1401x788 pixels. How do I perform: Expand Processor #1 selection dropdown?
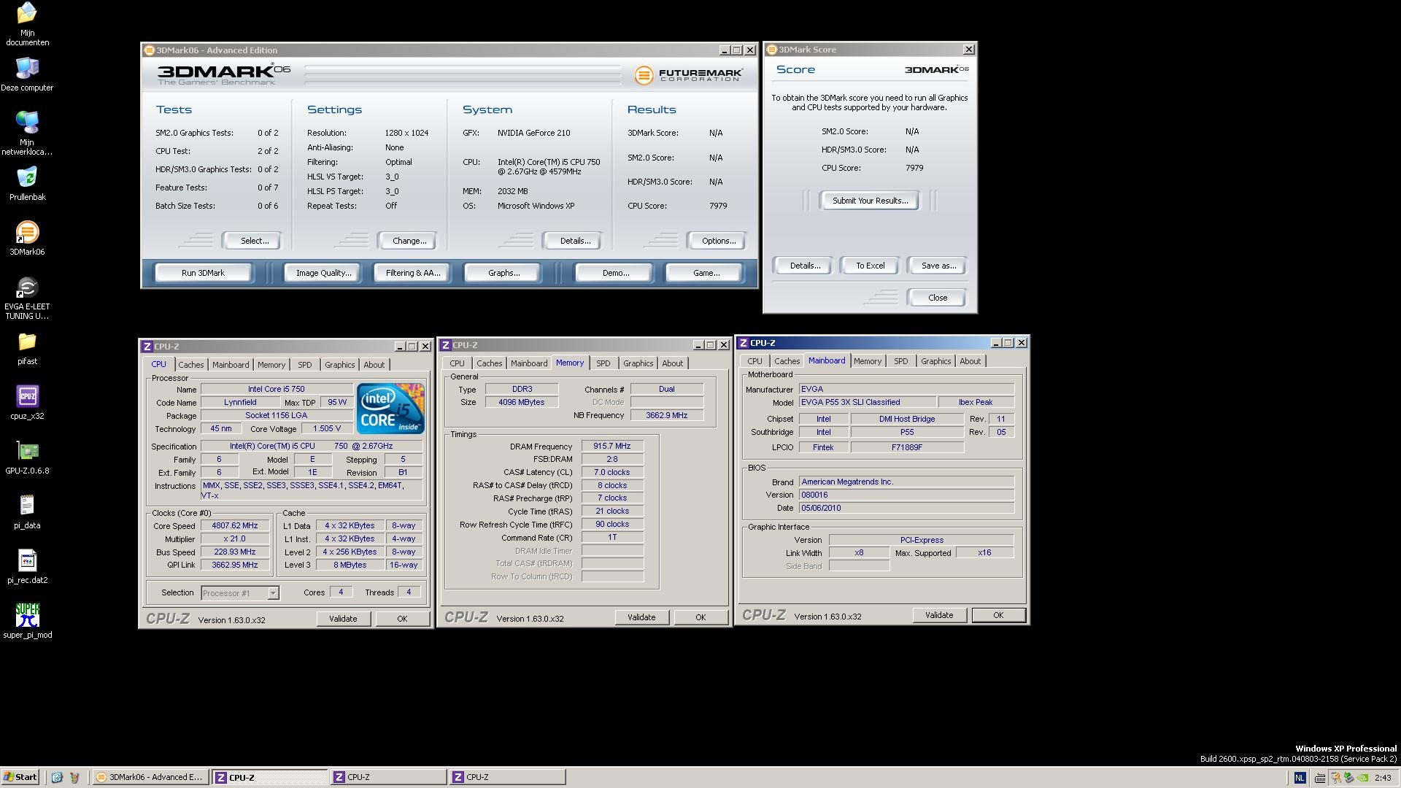[x=273, y=593]
